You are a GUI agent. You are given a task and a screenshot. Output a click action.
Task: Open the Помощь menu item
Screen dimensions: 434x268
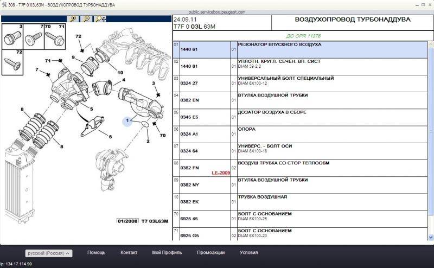pyautogui.click(x=97, y=252)
